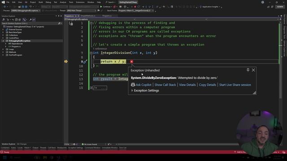Viewport: 287px width, 161px height.
Task: Click the Solution Explorer search magnifier icon
Action: (59, 23)
